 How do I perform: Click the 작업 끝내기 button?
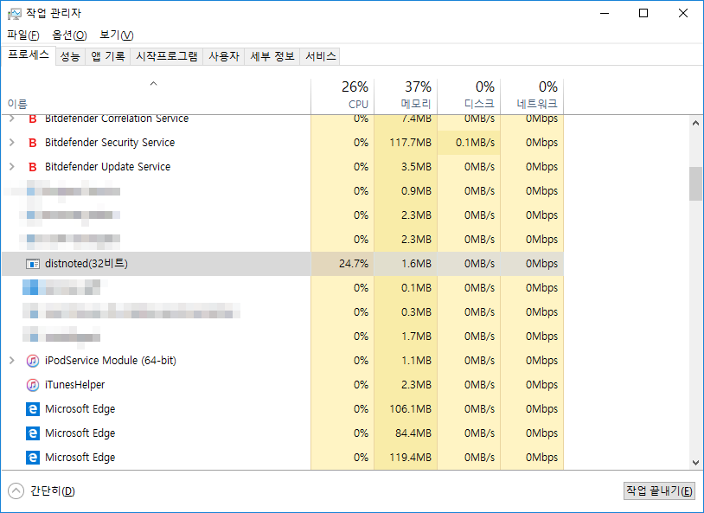coord(659,491)
